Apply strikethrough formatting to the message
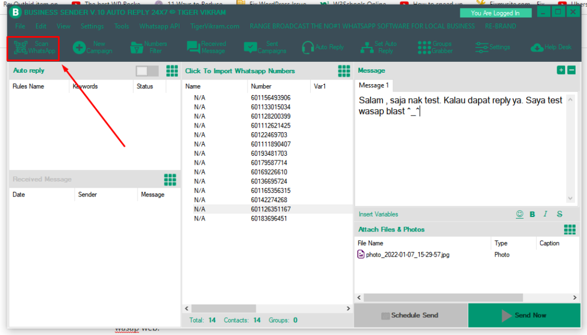 (559, 214)
